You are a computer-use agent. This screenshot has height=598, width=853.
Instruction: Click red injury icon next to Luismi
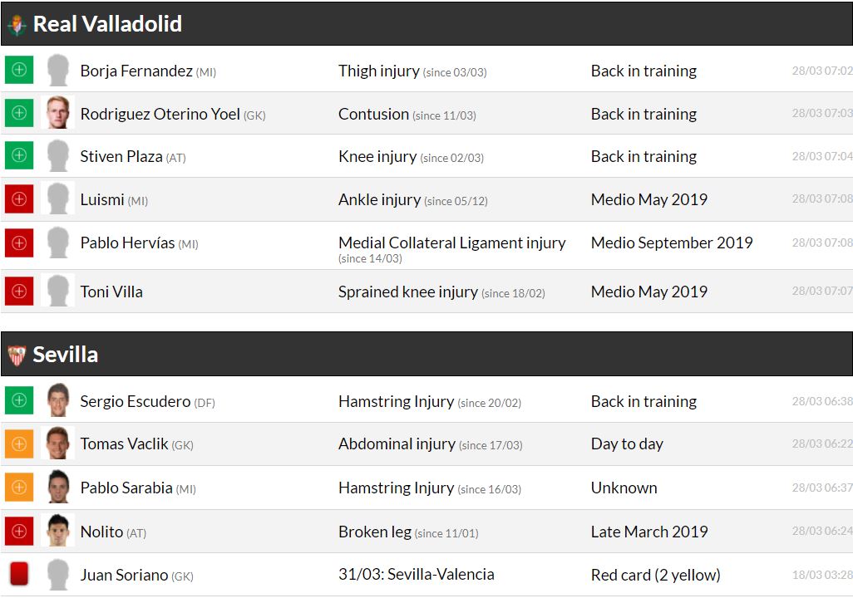point(19,199)
